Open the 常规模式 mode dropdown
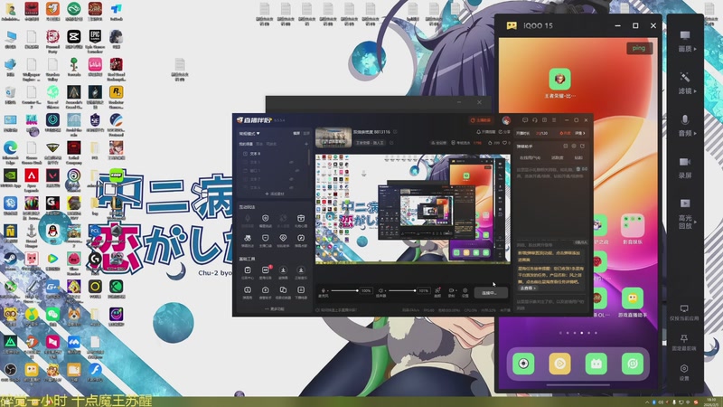 (x=249, y=133)
